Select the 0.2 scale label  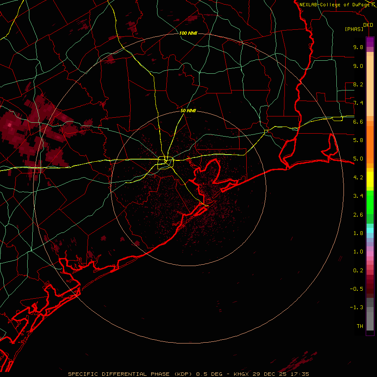click(x=358, y=270)
